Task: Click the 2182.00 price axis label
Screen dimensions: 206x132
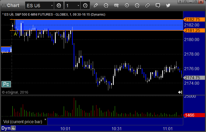Action: (x=192, y=25)
